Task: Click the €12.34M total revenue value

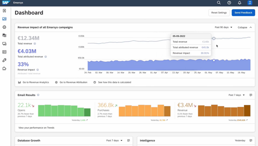Action: pos(28,38)
